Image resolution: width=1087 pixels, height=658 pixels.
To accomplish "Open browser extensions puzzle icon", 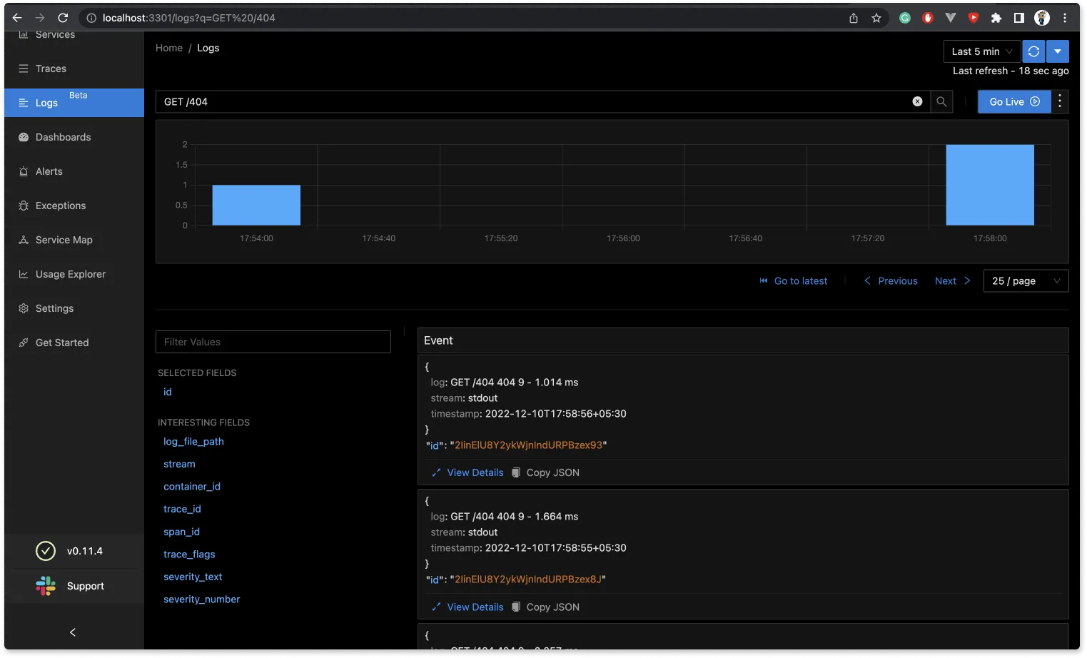I will [996, 18].
